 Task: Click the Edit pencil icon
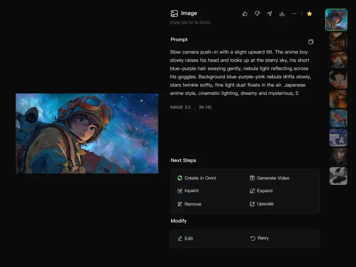tap(180, 239)
